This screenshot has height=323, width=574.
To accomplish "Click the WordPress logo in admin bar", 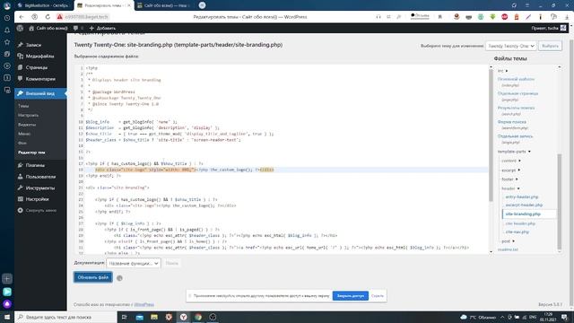I will pos(20,28).
